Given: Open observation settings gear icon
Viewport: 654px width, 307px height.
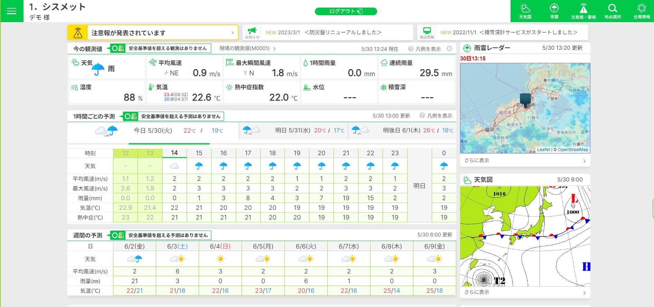Looking at the screenshot, I should (x=449, y=49).
